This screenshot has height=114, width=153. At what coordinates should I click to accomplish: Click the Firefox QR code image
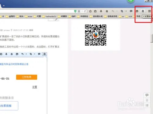point(95,35)
